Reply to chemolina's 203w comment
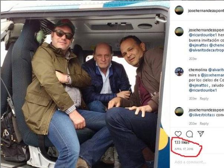The height and width of the screenshot is (168, 224). [204, 99]
